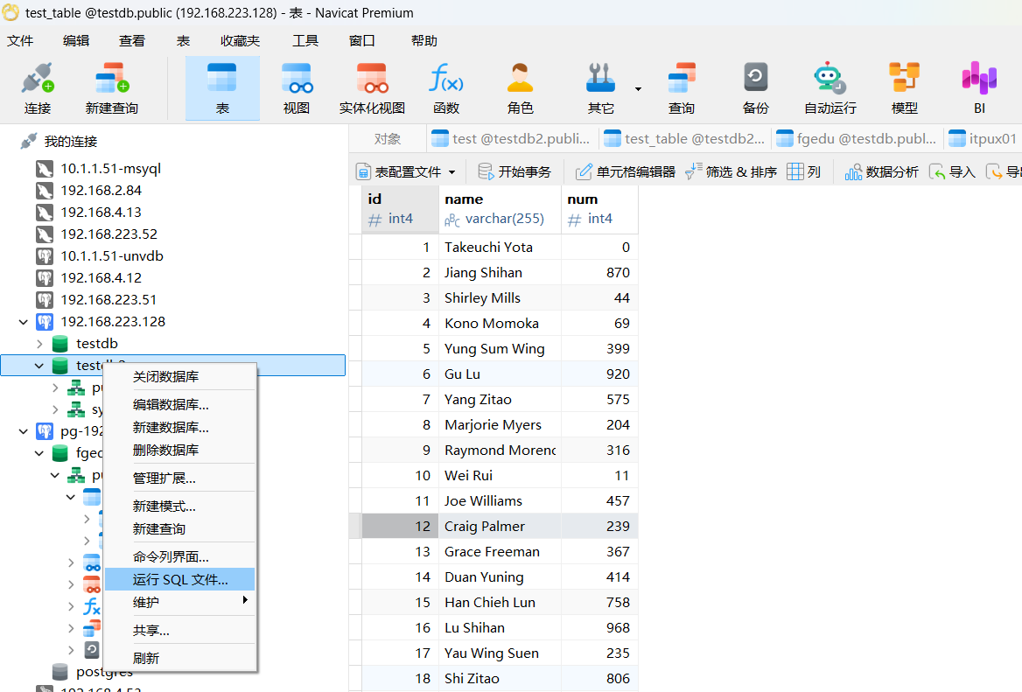The width and height of the screenshot is (1022, 692).
Task: Open the 工具 menu in menu bar
Action: pos(305,40)
